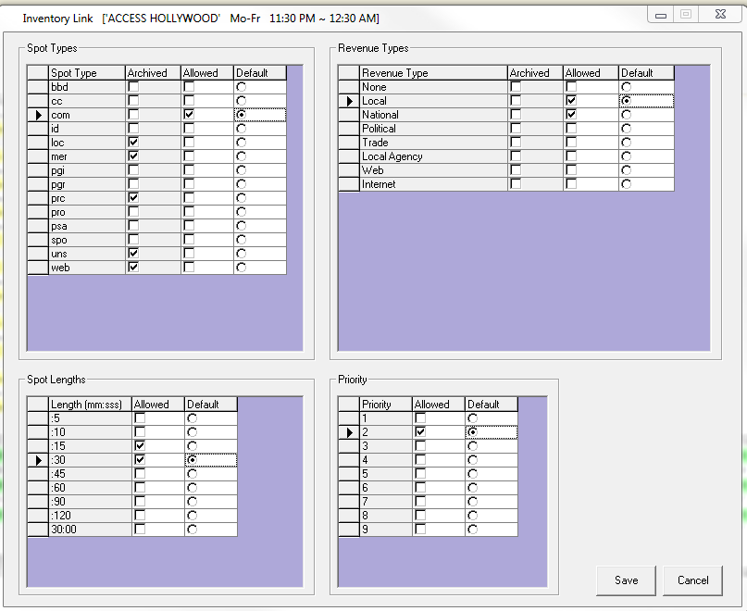747x611 pixels.
Task: Allow priority 5 in Priority table
Action: click(x=420, y=474)
